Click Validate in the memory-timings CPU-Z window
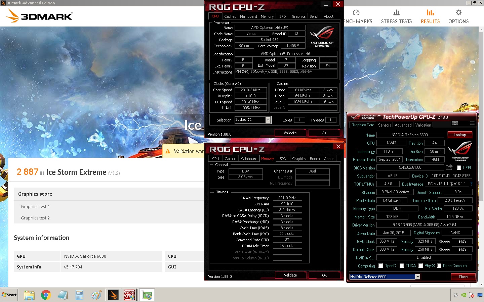Viewport: 484px width, 302px height. pyautogui.click(x=290, y=275)
